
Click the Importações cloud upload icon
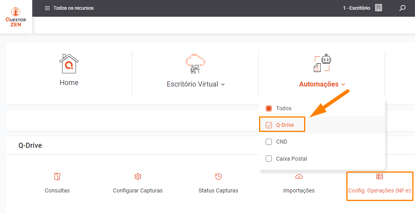coord(299,177)
